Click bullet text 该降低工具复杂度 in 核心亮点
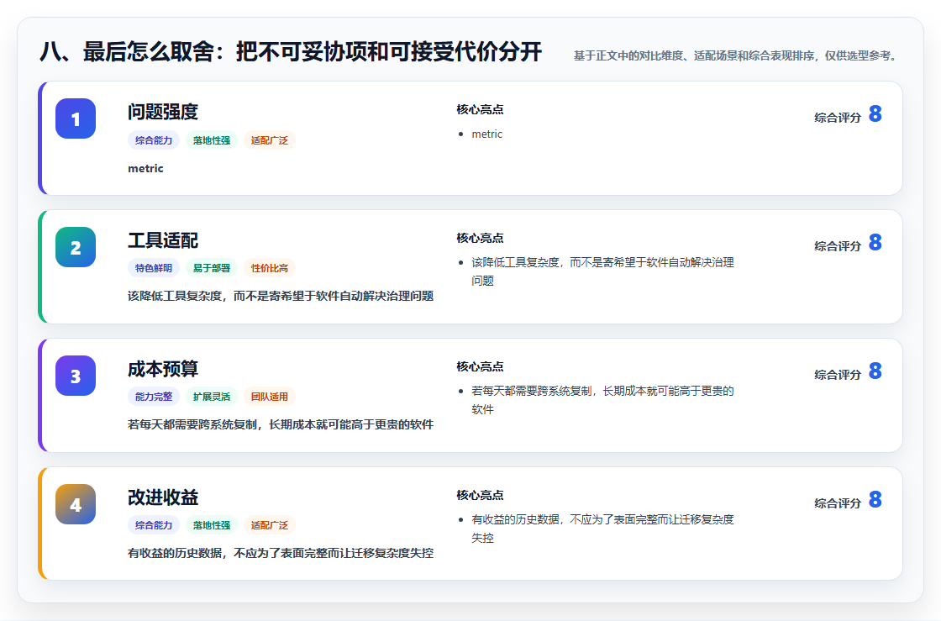This screenshot has width=941, height=621. pyautogui.click(x=602, y=271)
